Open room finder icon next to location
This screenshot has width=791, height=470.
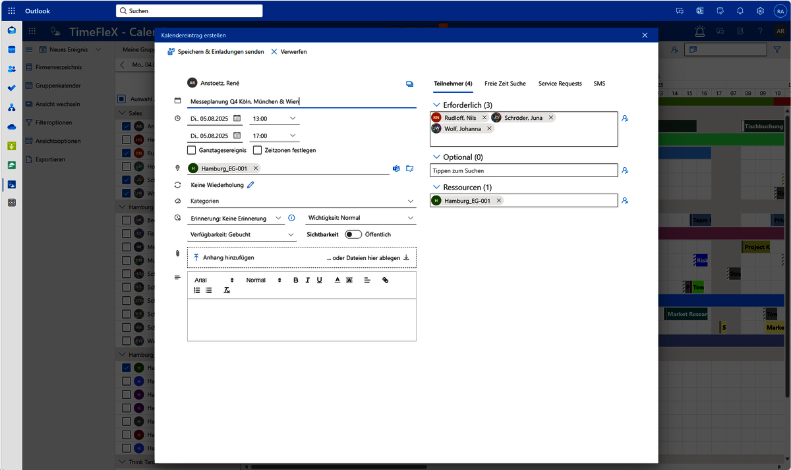[409, 169]
